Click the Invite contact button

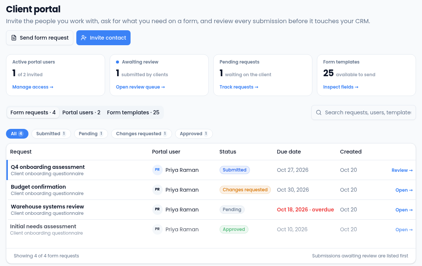tap(103, 38)
